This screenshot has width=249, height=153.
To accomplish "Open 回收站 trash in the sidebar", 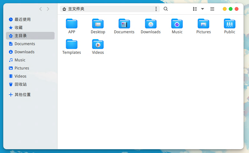I will point(30,84).
